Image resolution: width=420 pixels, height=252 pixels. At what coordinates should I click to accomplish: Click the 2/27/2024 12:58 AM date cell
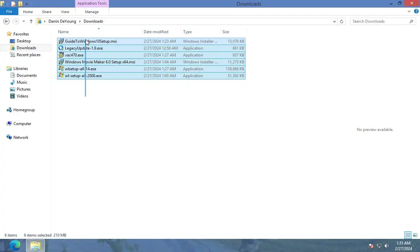click(161, 48)
